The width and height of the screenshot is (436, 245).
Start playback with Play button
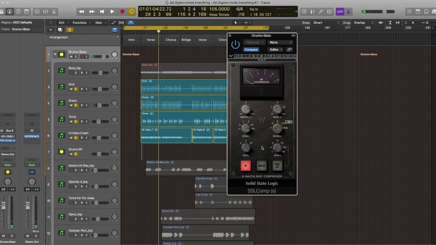pyautogui.click(x=112, y=12)
